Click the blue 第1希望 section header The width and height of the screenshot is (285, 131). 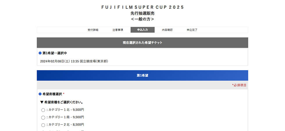142,75
